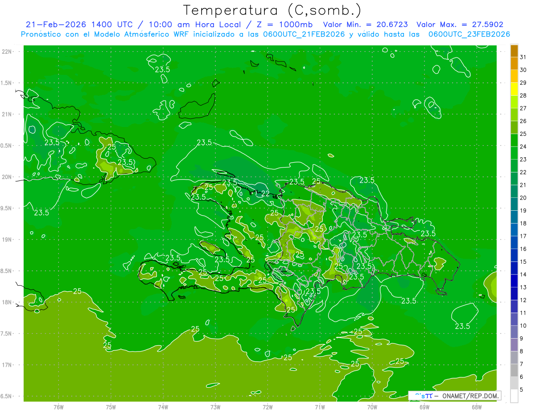This screenshot has width=535, height=413.
Task: Click the '71W' longitude axis label
Action: [320, 407]
